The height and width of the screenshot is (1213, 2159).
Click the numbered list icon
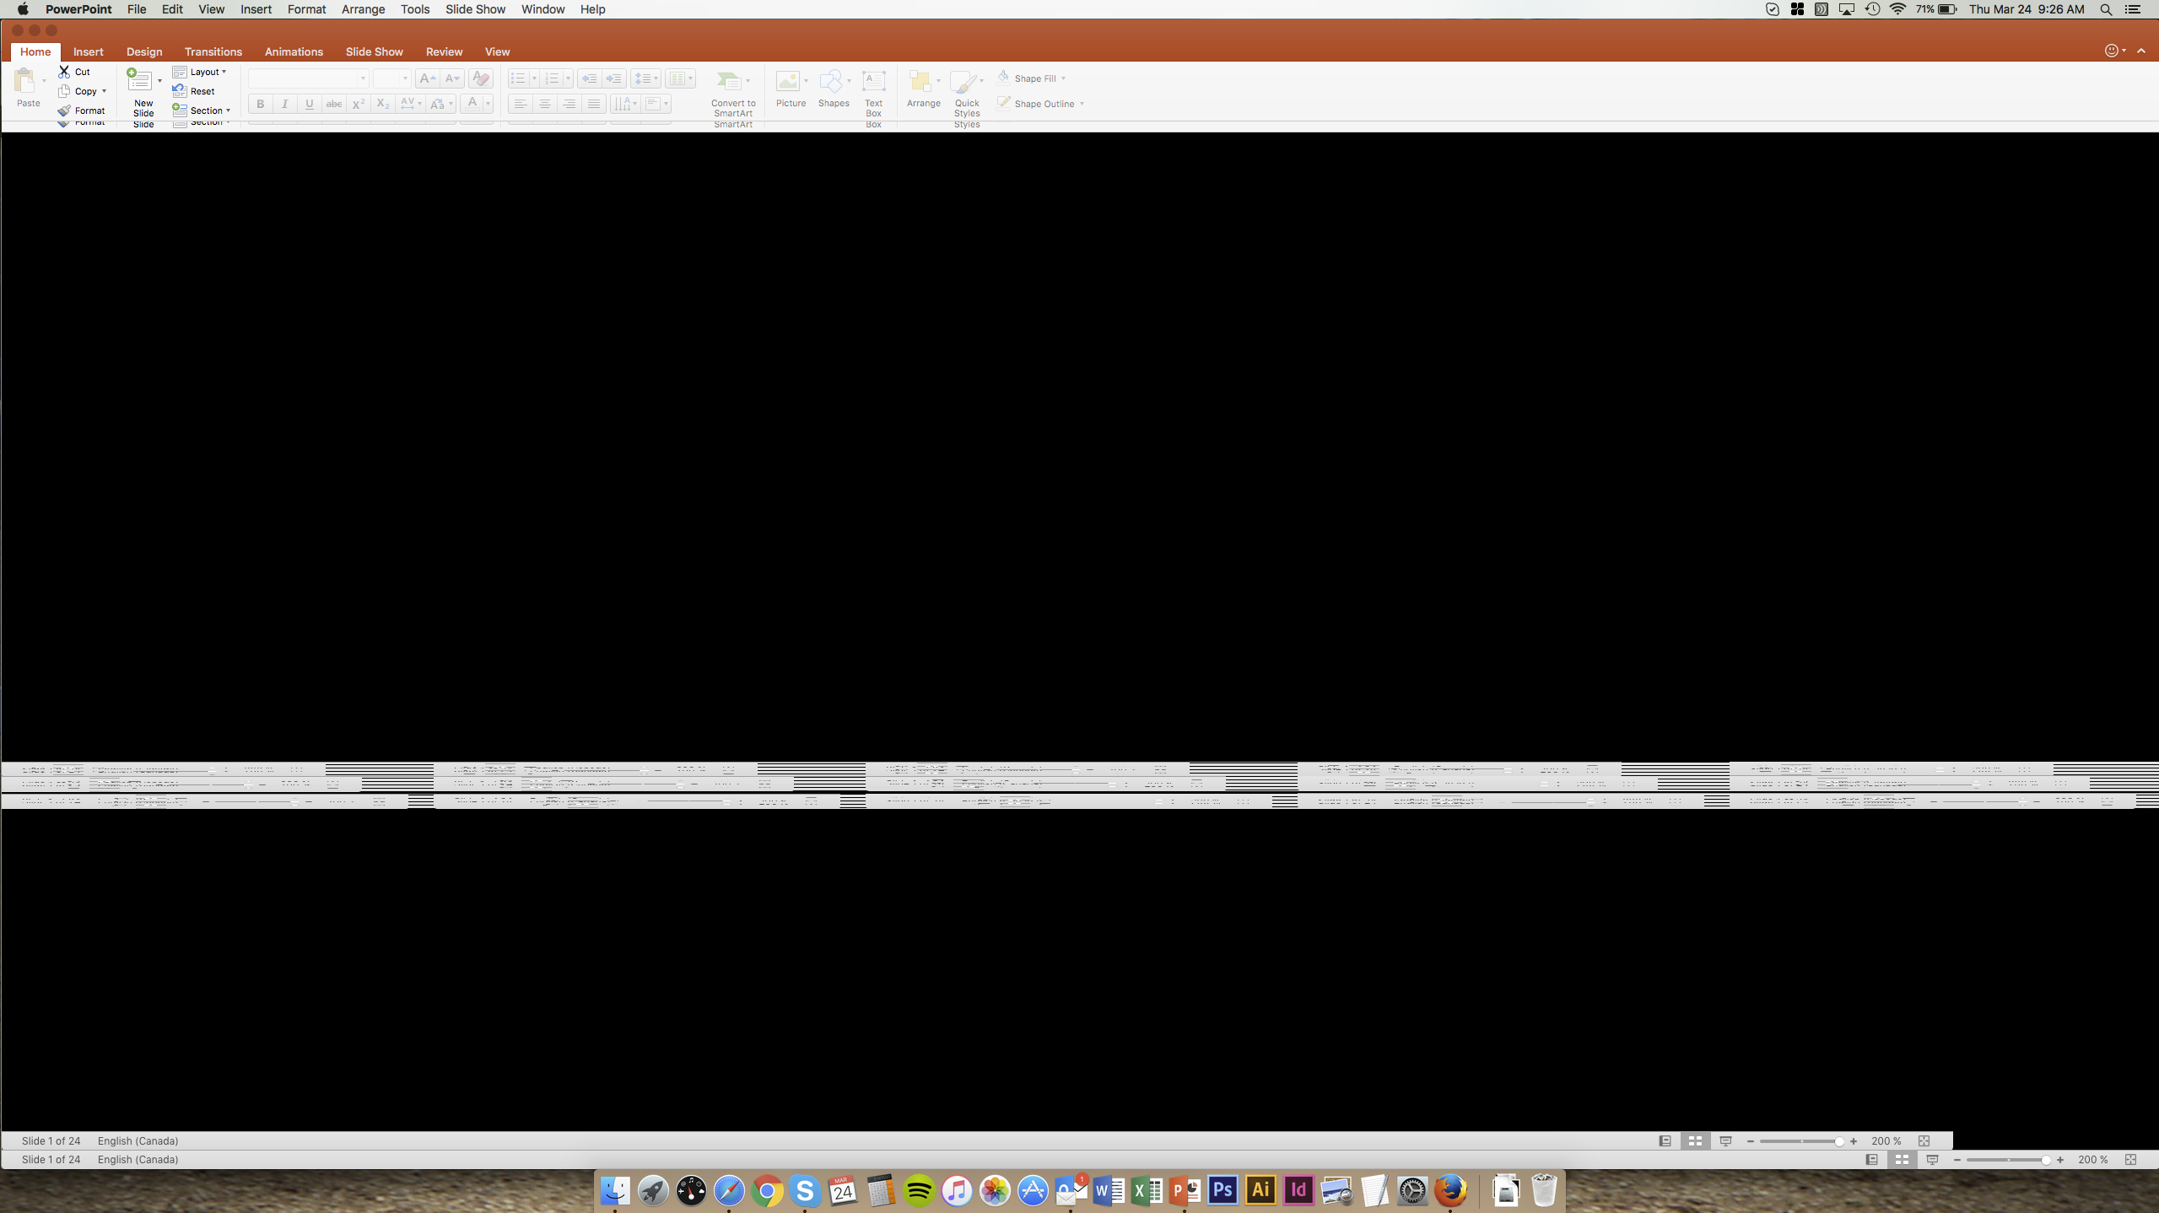(x=552, y=78)
